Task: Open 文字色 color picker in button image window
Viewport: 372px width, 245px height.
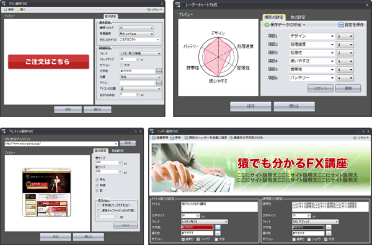Action: 159,71
